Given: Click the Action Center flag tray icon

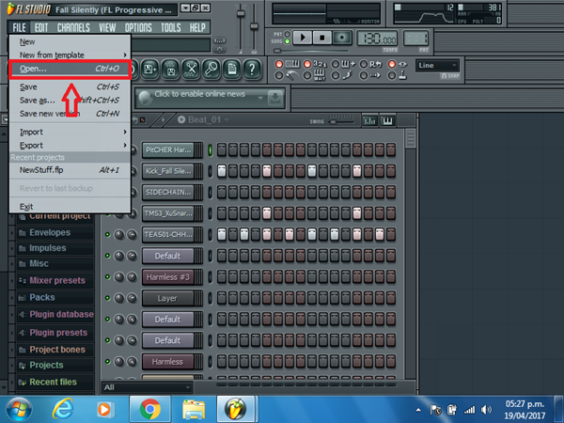Looking at the screenshot, I should tap(435, 409).
